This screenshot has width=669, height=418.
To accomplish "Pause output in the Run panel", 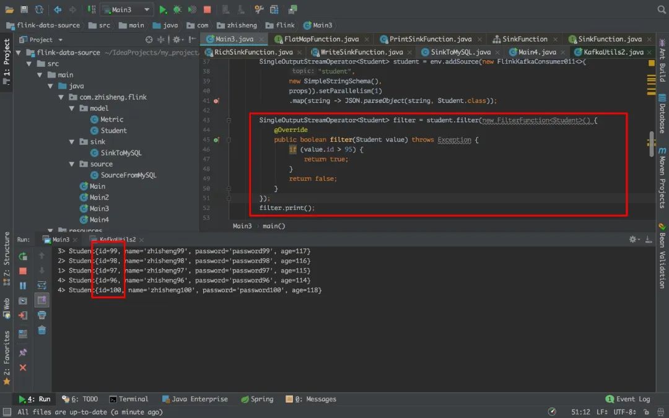I will [23, 285].
